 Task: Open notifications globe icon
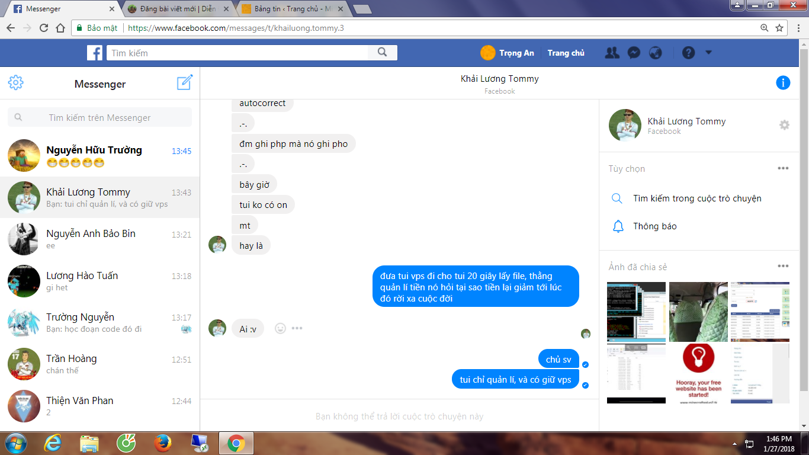(655, 53)
